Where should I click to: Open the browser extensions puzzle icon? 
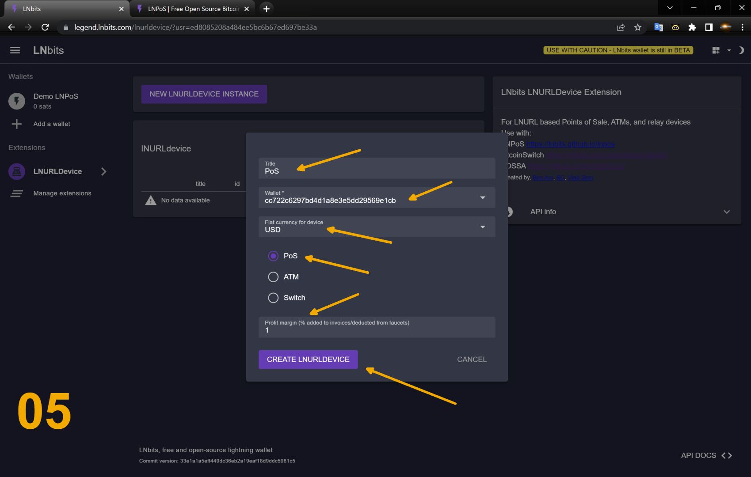click(692, 27)
